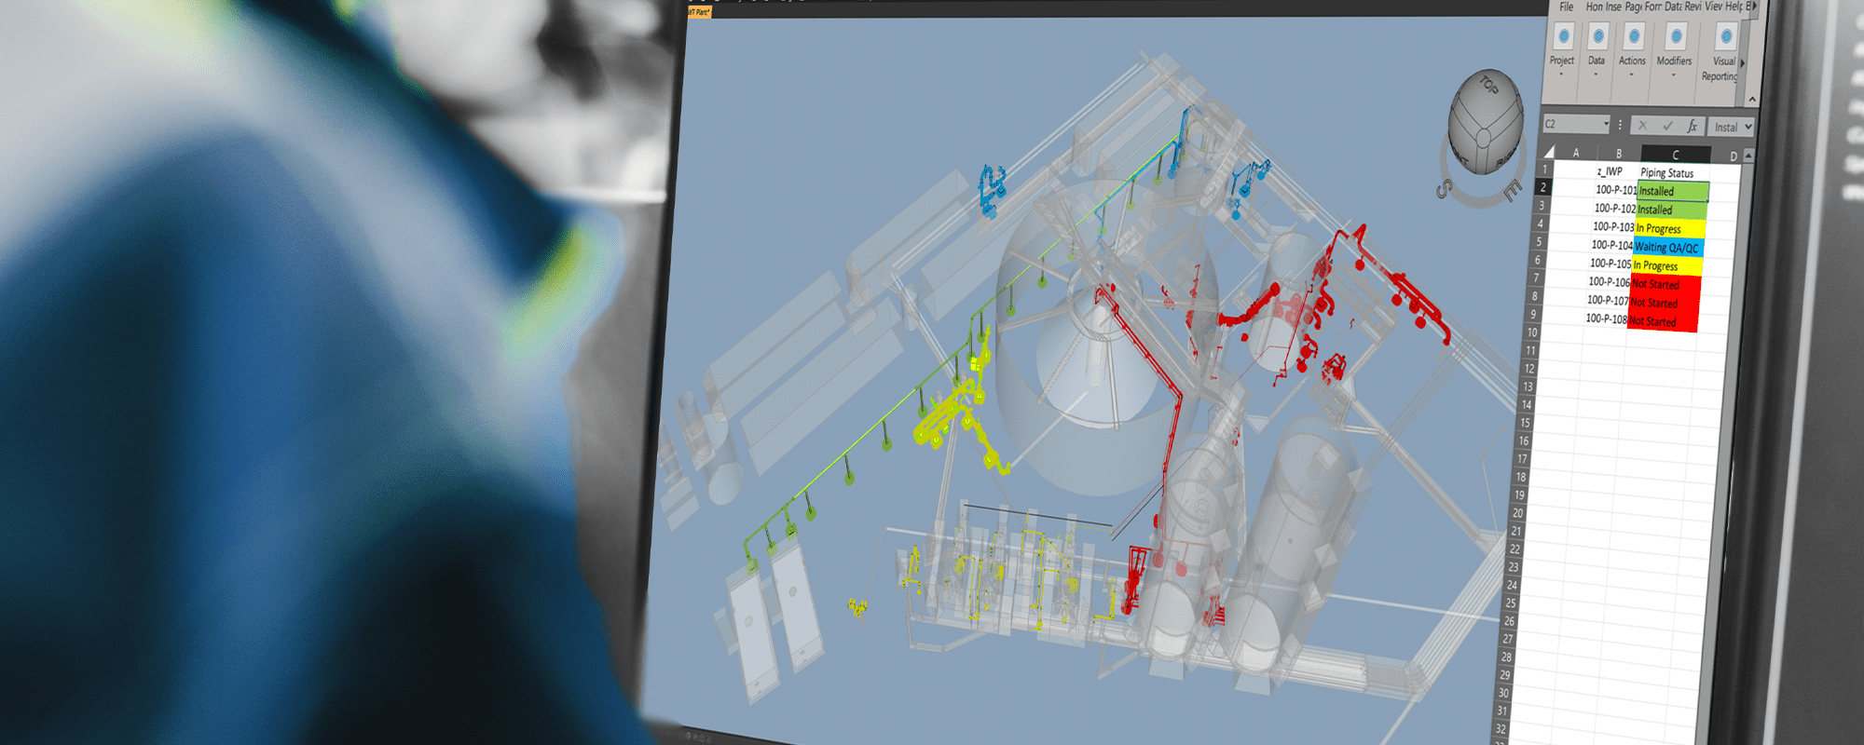Viewport: 1864px width, 745px height.
Task: Cancel entry with the formula bar X
Action: click(x=1642, y=126)
